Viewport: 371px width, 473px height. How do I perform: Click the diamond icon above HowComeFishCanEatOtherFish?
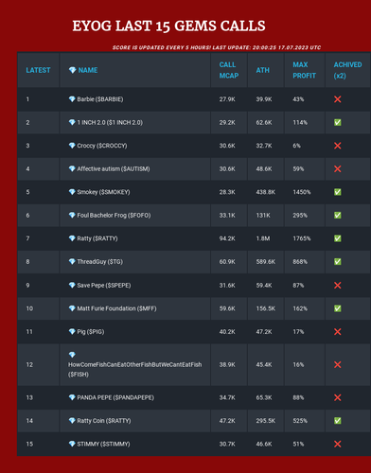point(72,355)
